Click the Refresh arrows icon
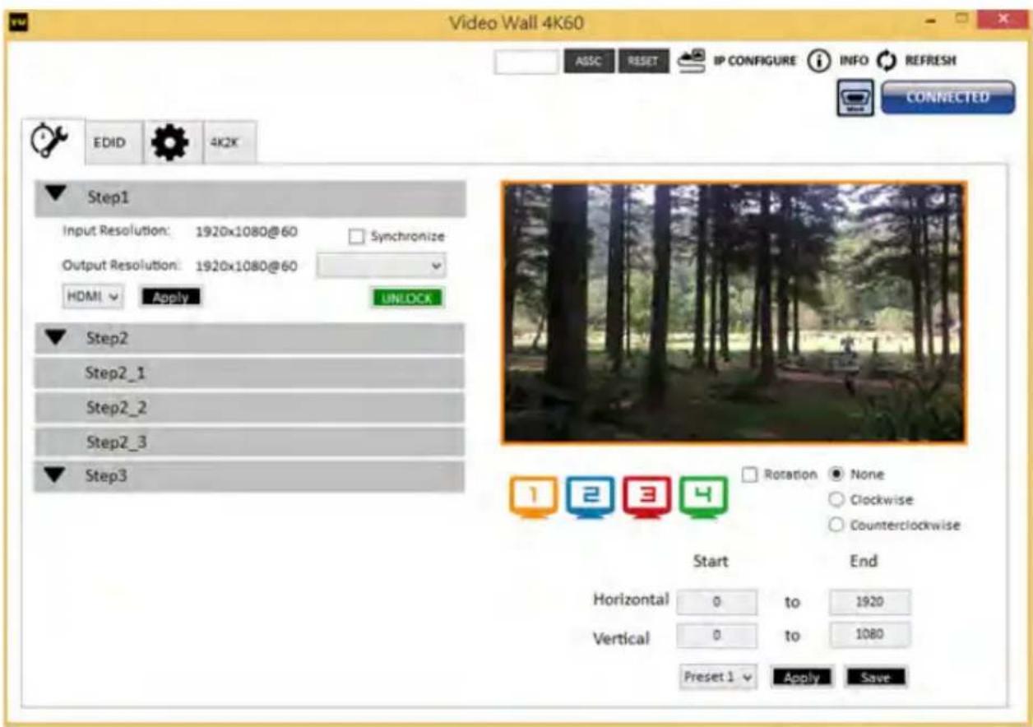1033x727 pixels. tap(886, 61)
